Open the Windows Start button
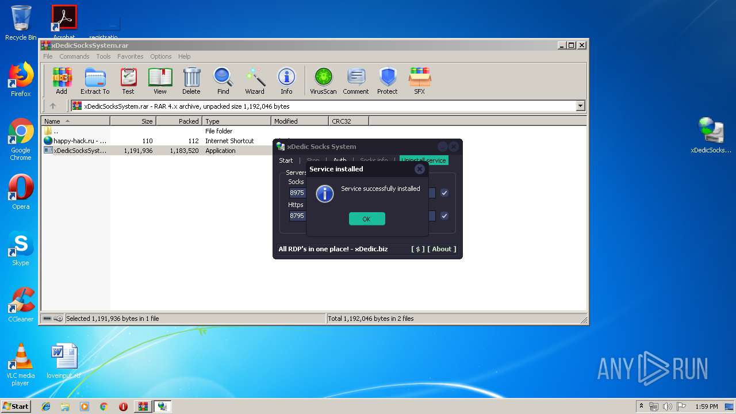Viewport: 736px width, 414px height. click(16, 407)
